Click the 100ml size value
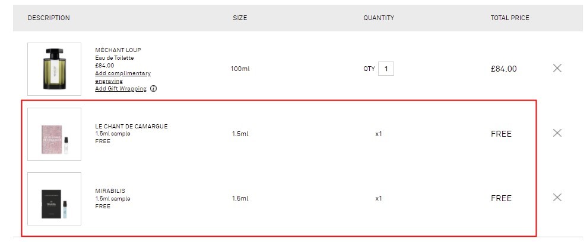 240,69
